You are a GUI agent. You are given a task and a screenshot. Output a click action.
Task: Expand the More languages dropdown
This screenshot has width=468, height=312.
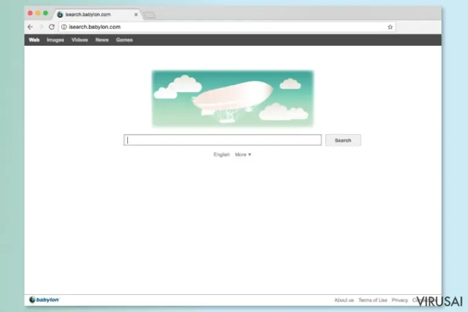243,154
